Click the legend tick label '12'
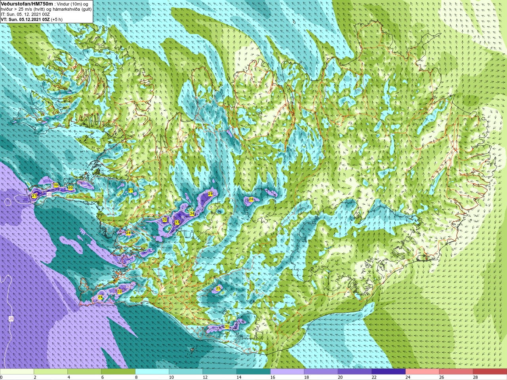 (x=205, y=377)
